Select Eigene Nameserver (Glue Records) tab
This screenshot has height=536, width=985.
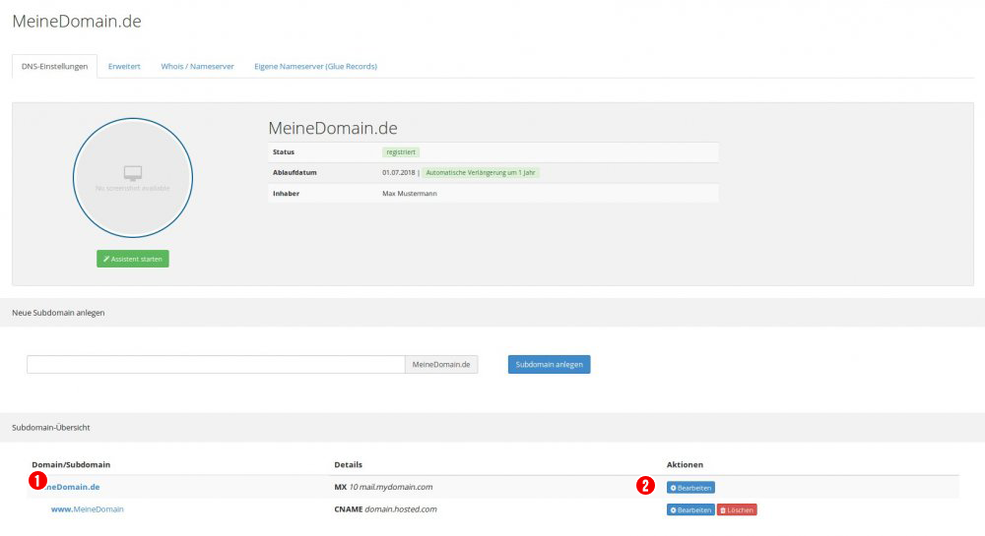pos(315,67)
